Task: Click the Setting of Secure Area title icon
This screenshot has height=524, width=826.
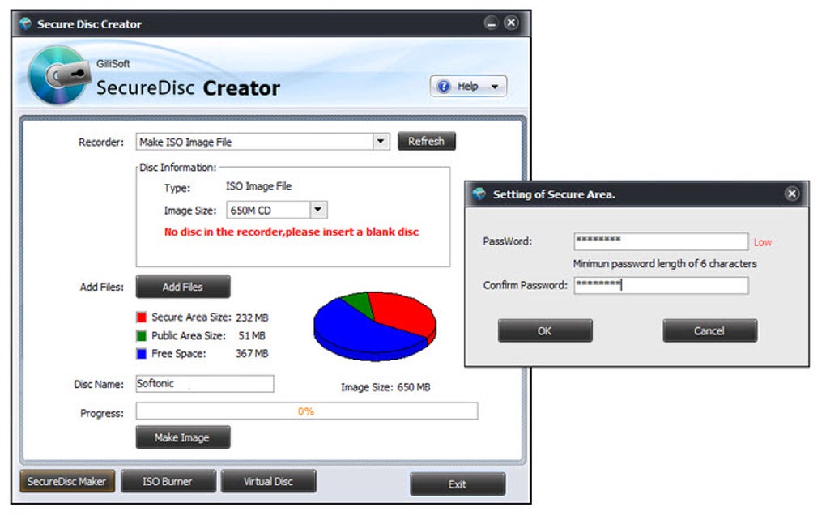Action: tap(479, 194)
